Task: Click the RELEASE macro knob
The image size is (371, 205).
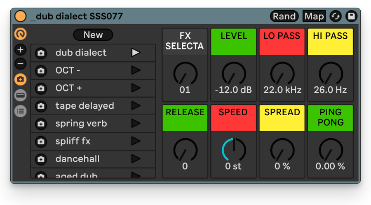Action: pos(185,150)
